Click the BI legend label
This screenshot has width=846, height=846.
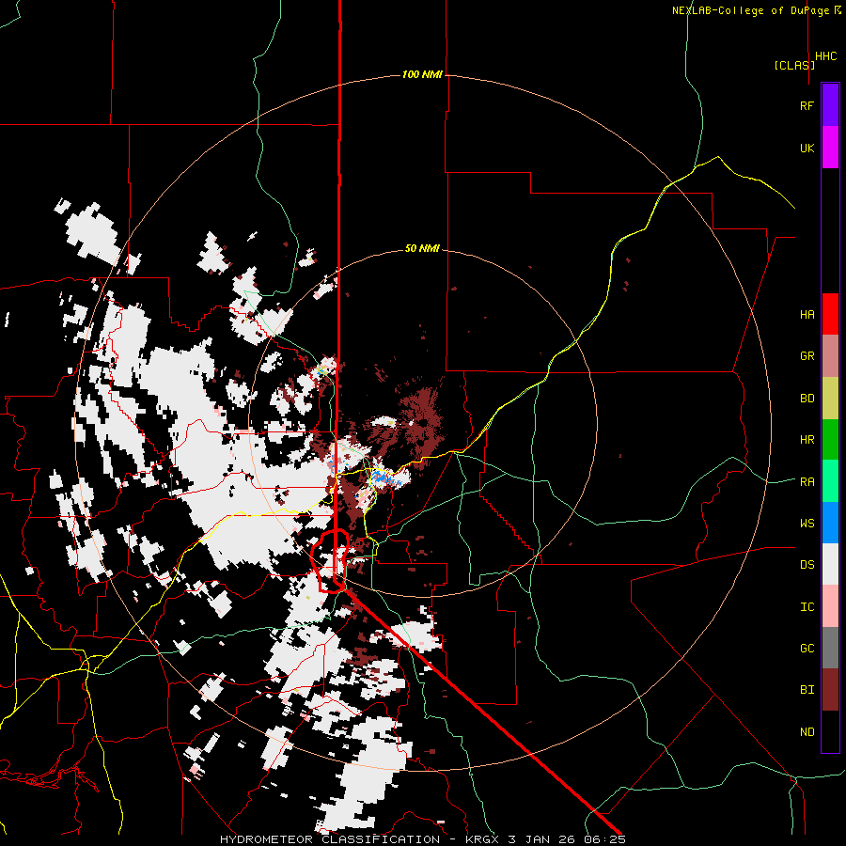click(x=807, y=690)
